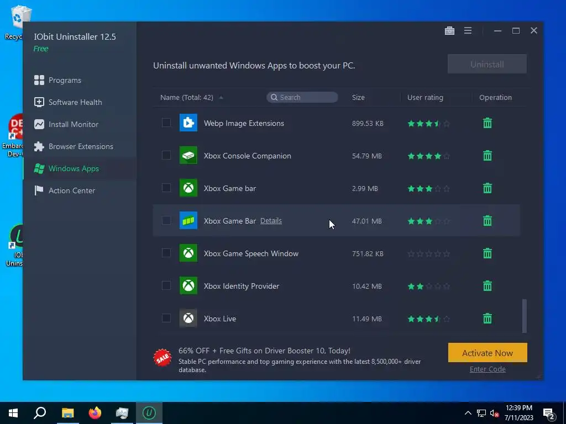The height and width of the screenshot is (424, 566).
Task: Click the muted volume tray icon
Action: 494,413
